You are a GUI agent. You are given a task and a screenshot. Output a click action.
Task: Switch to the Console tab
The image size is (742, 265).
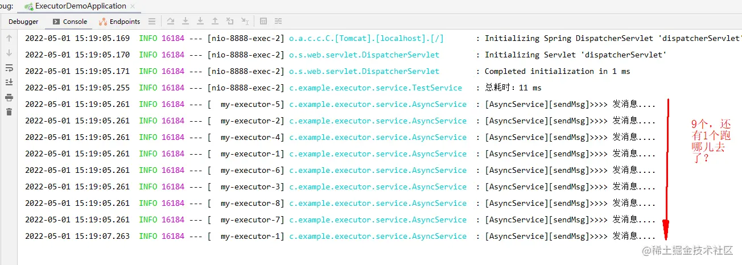[x=70, y=22]
